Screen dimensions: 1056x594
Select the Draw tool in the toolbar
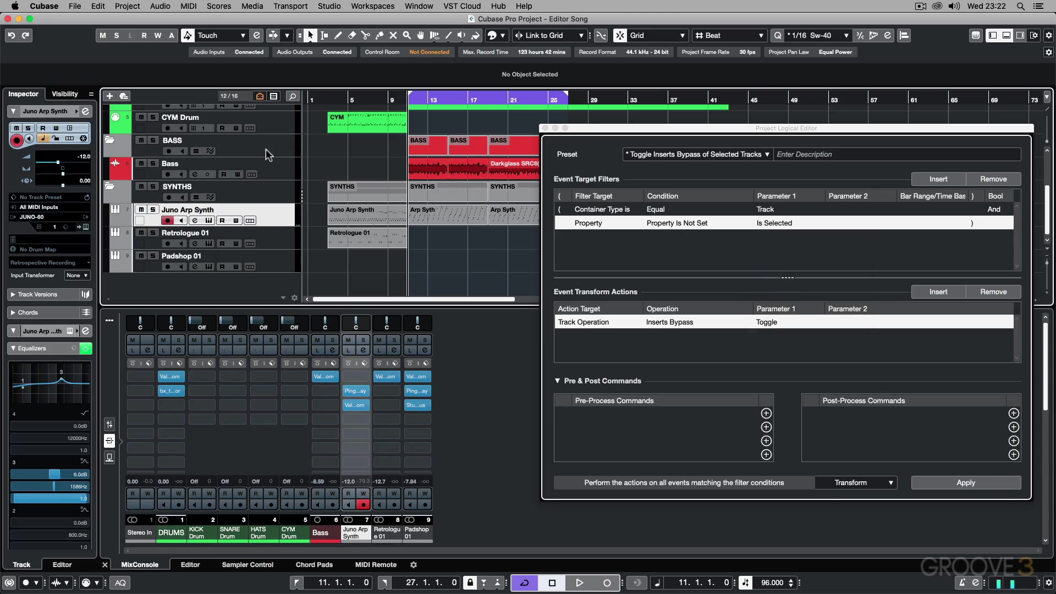click(338, 35)
